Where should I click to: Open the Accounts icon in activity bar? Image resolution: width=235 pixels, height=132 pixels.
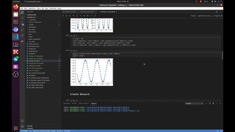click(x=22, y=121)
